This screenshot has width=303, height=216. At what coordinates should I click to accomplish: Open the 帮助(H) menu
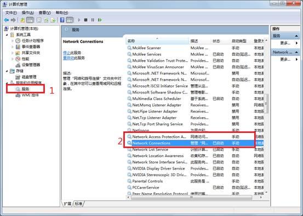point(62,13)
